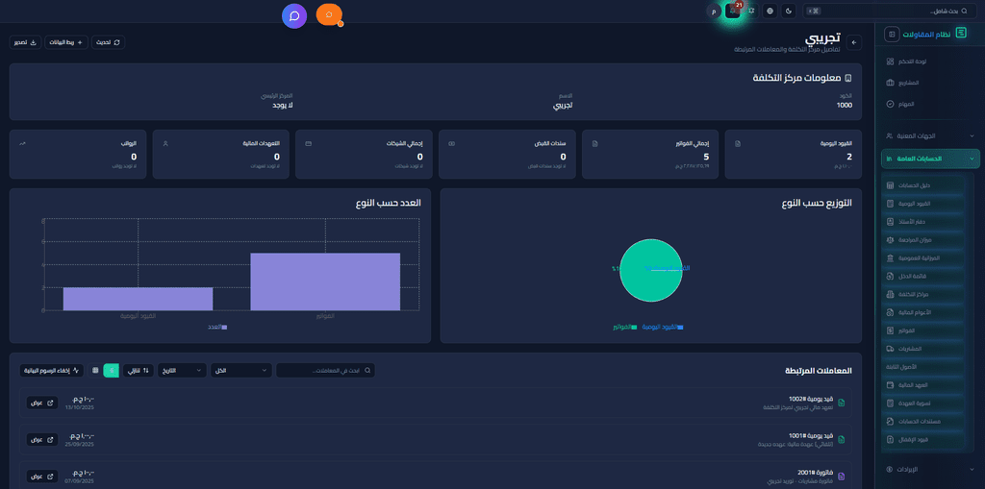Click قيود الإقفال sidebar icon
This screenshot has height=489, width=985.
890,439
